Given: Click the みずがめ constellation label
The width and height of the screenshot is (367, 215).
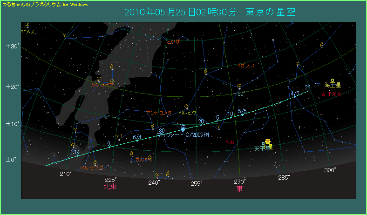Looking at the screenshot, I should 332,94.
